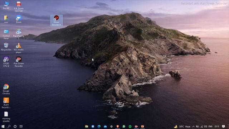
Task: Select the RapidTyping 5 shortcut
Action: [x=19, y=34]
